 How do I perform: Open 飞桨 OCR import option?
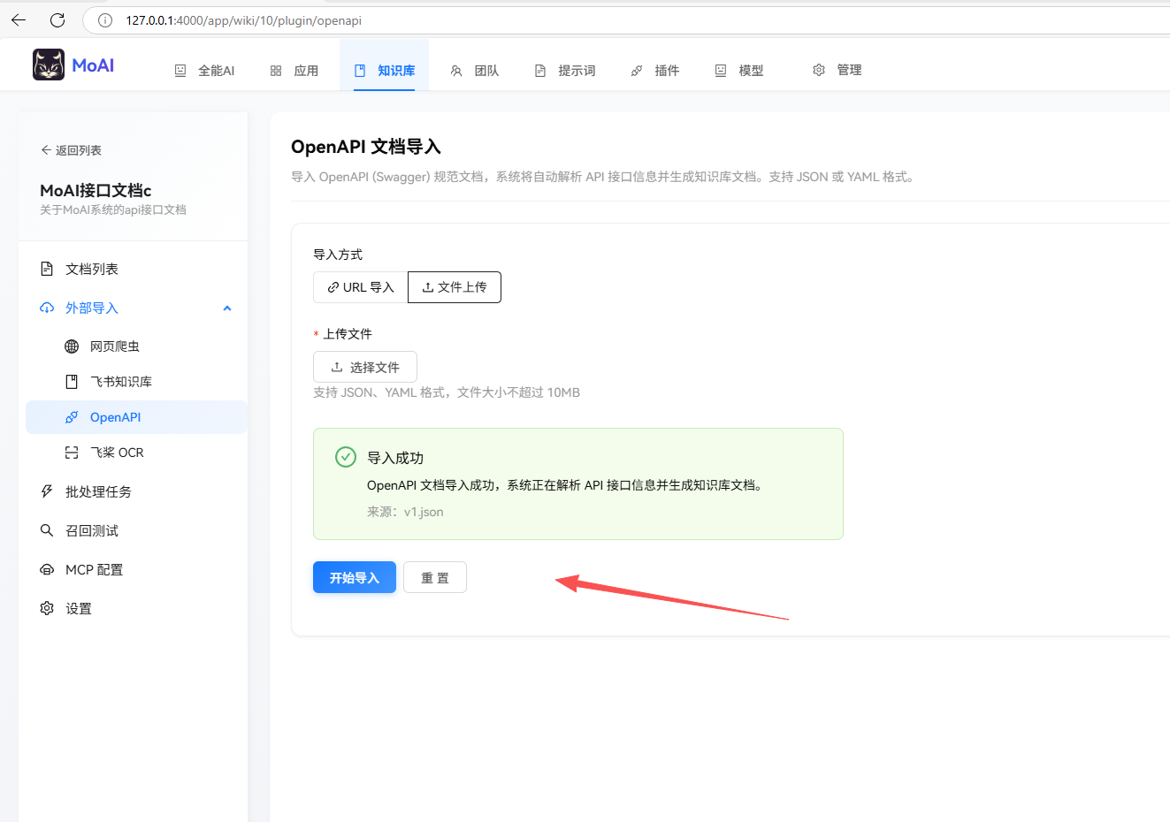click(x=116, y=453)
